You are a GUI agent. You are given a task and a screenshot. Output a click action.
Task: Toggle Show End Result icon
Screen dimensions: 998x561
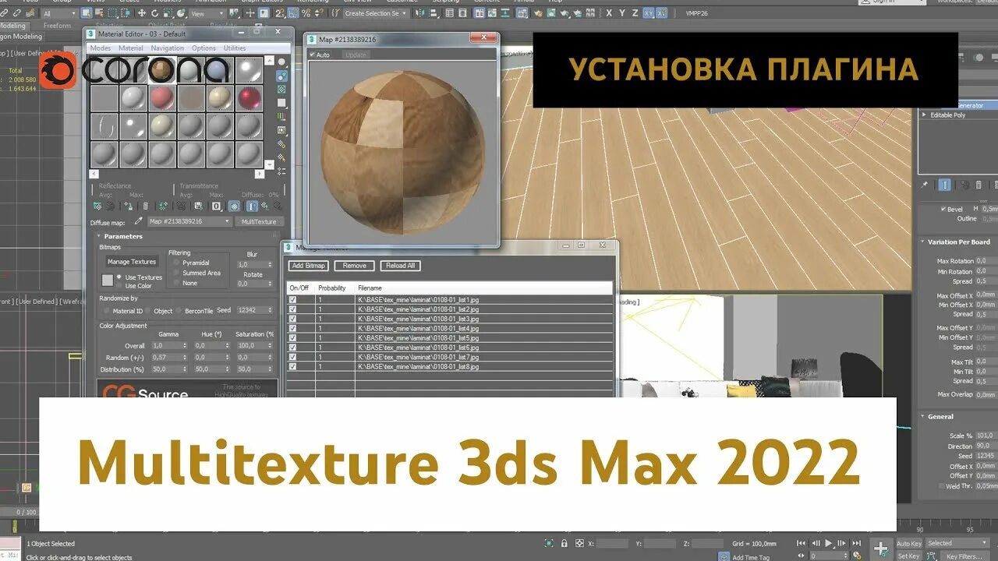pos(252,206)
